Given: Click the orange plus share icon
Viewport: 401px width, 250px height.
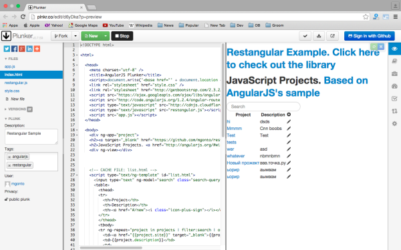Looking at the screenshot, I should point(37,49).
